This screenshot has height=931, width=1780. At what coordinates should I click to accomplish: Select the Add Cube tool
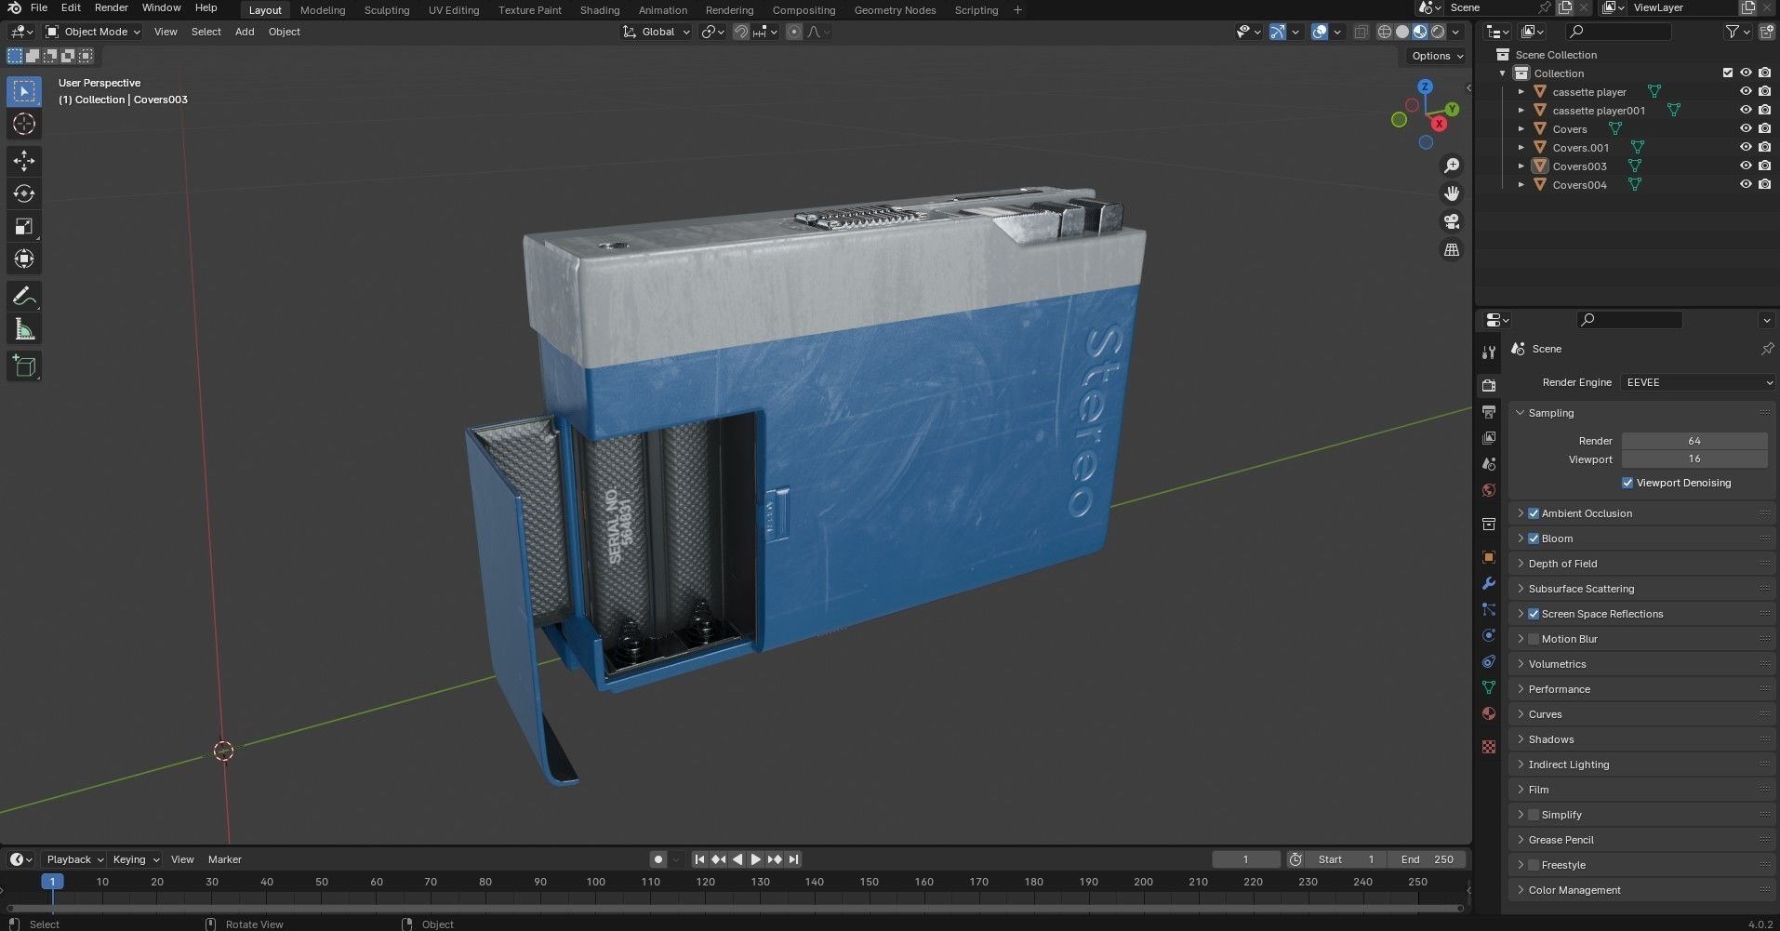point(24,366)
